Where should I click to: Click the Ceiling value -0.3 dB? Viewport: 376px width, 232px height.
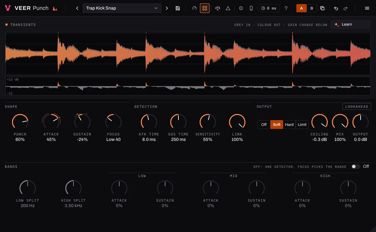(319, 140)
